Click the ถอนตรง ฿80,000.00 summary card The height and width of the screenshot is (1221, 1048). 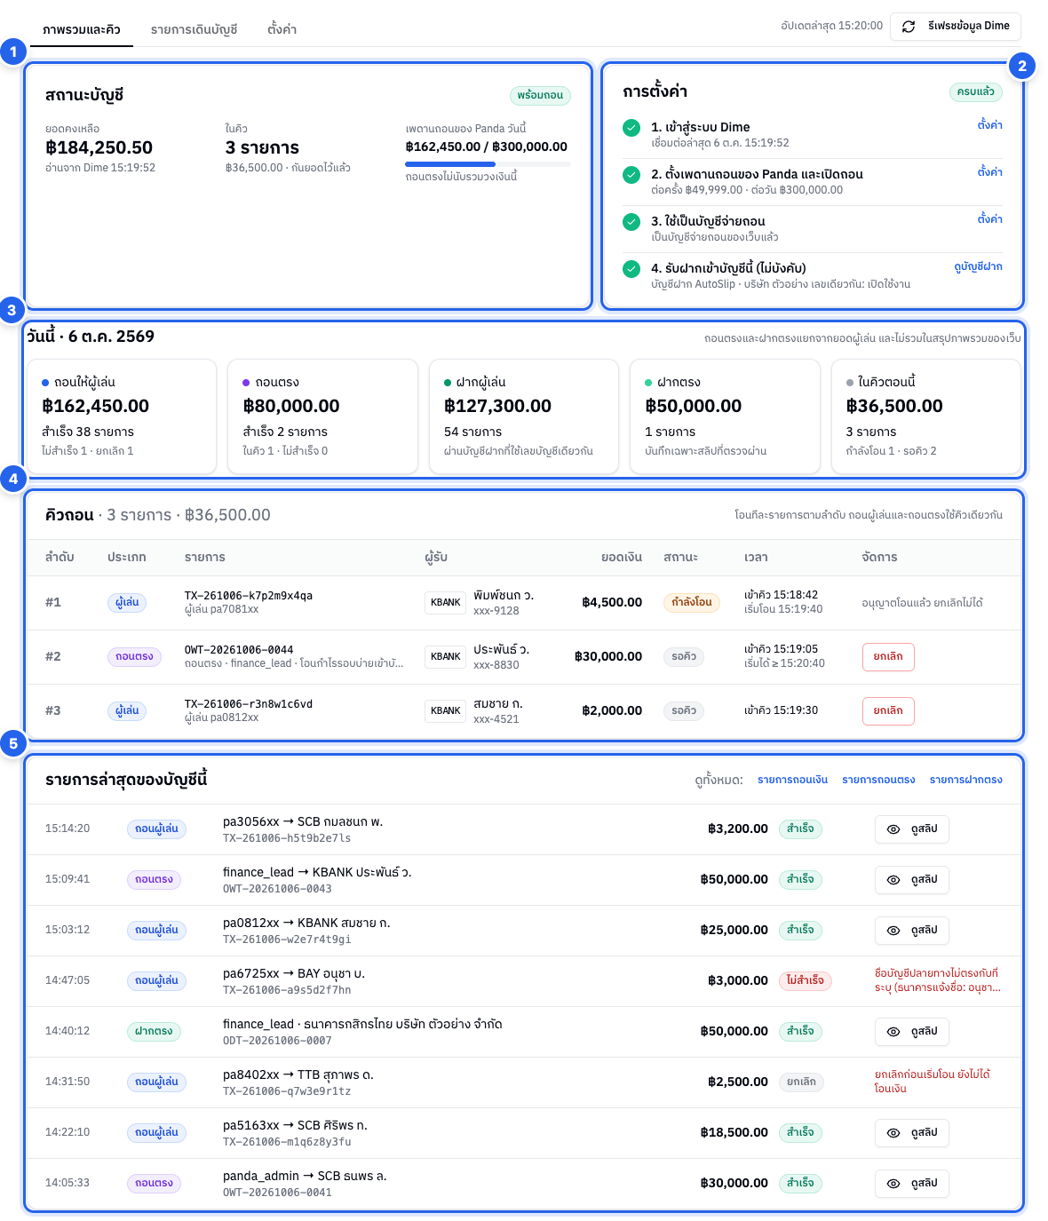point(322,416)
